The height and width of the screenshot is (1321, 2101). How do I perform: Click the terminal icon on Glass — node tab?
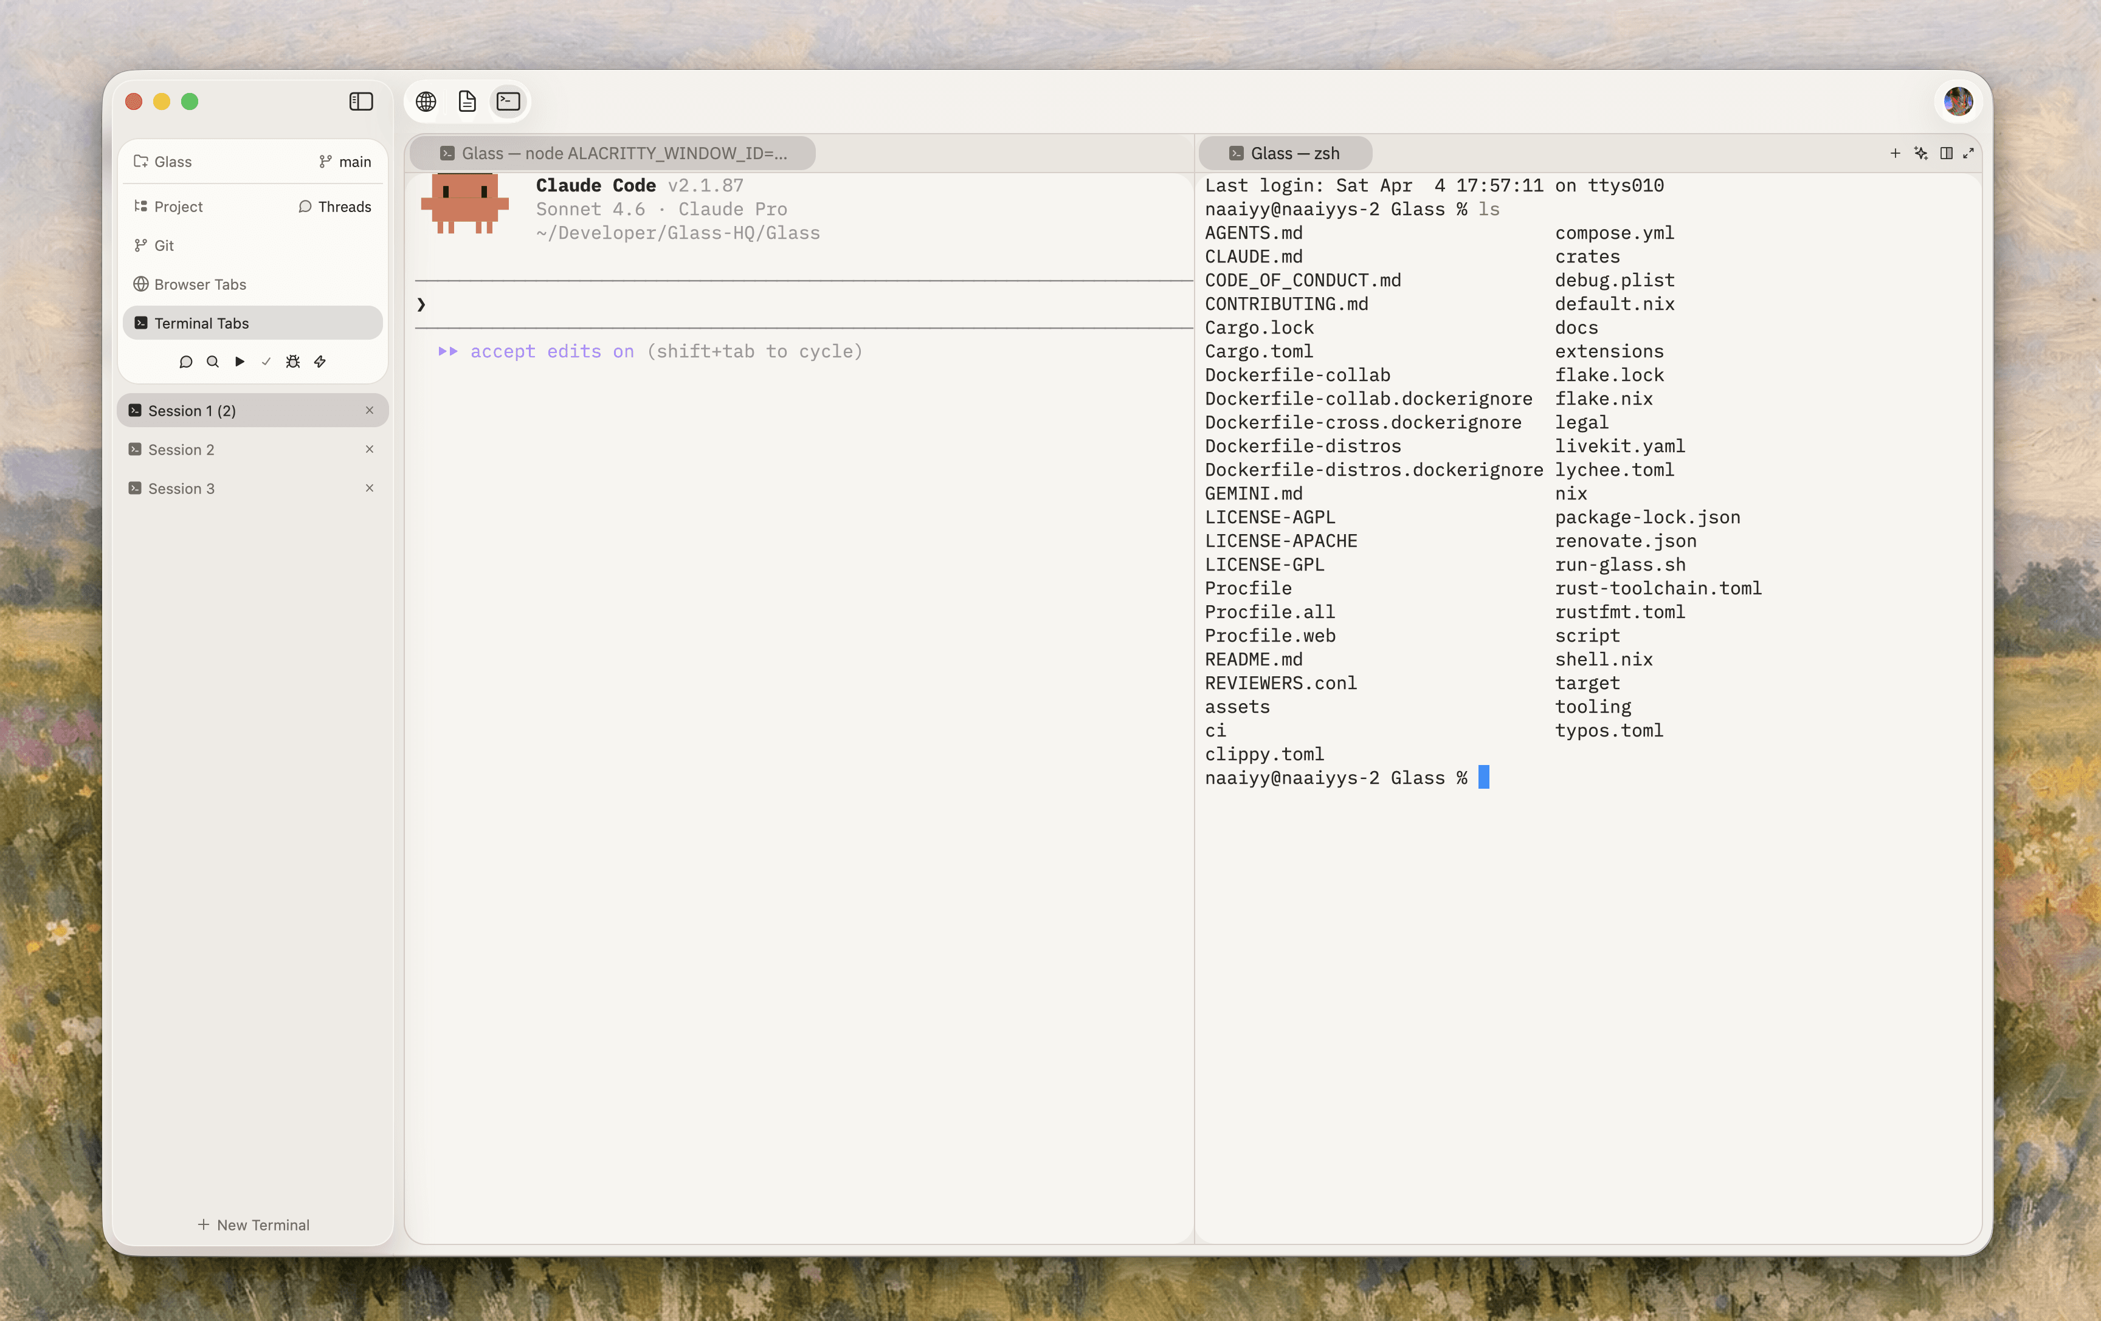pos(447,154)
